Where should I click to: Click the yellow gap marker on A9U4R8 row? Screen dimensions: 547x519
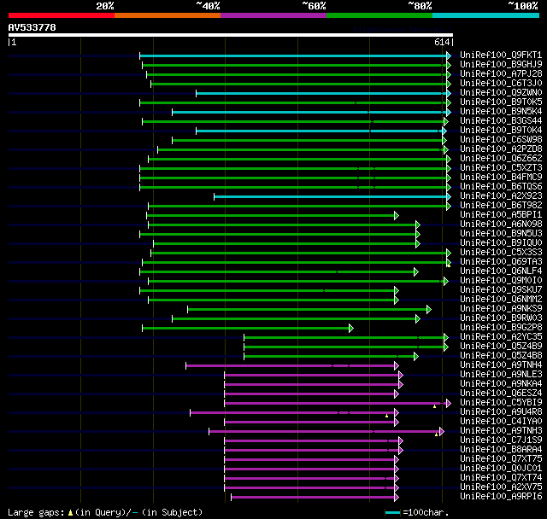click(386, 416)
